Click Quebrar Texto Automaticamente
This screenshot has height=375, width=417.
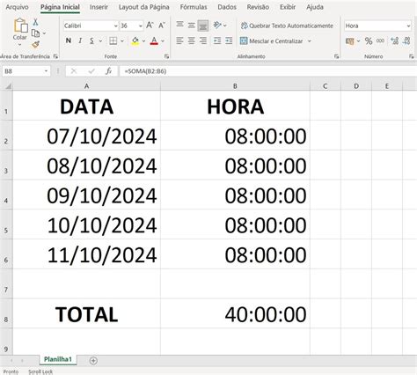287,26
